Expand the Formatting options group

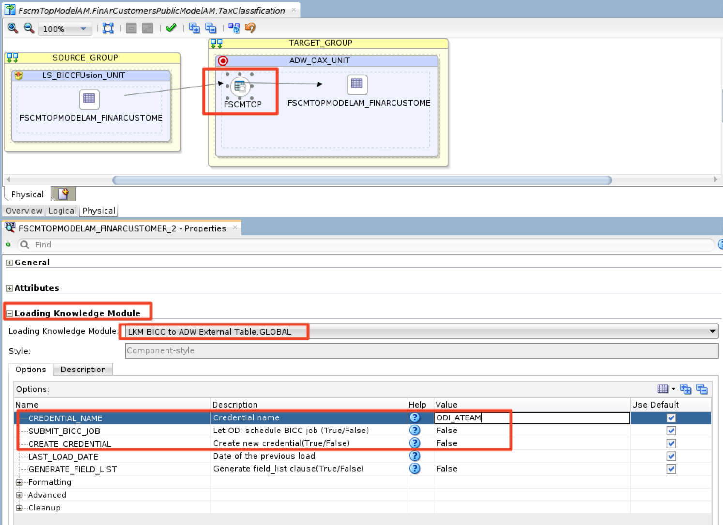pos(19,482)
